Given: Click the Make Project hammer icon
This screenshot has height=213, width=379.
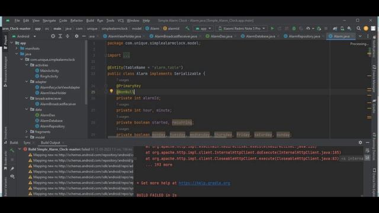Looking at the screenshot, I should click(187, 28).
